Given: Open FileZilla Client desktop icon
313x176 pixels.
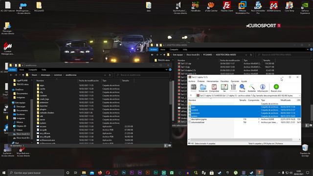Looking at the screenshot, I should (x=227, y=6).
